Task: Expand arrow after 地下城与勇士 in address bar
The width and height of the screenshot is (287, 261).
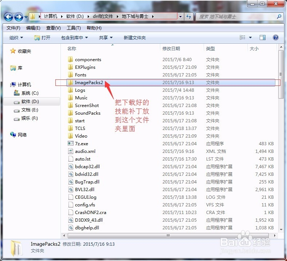Action: tap(153, 16)
